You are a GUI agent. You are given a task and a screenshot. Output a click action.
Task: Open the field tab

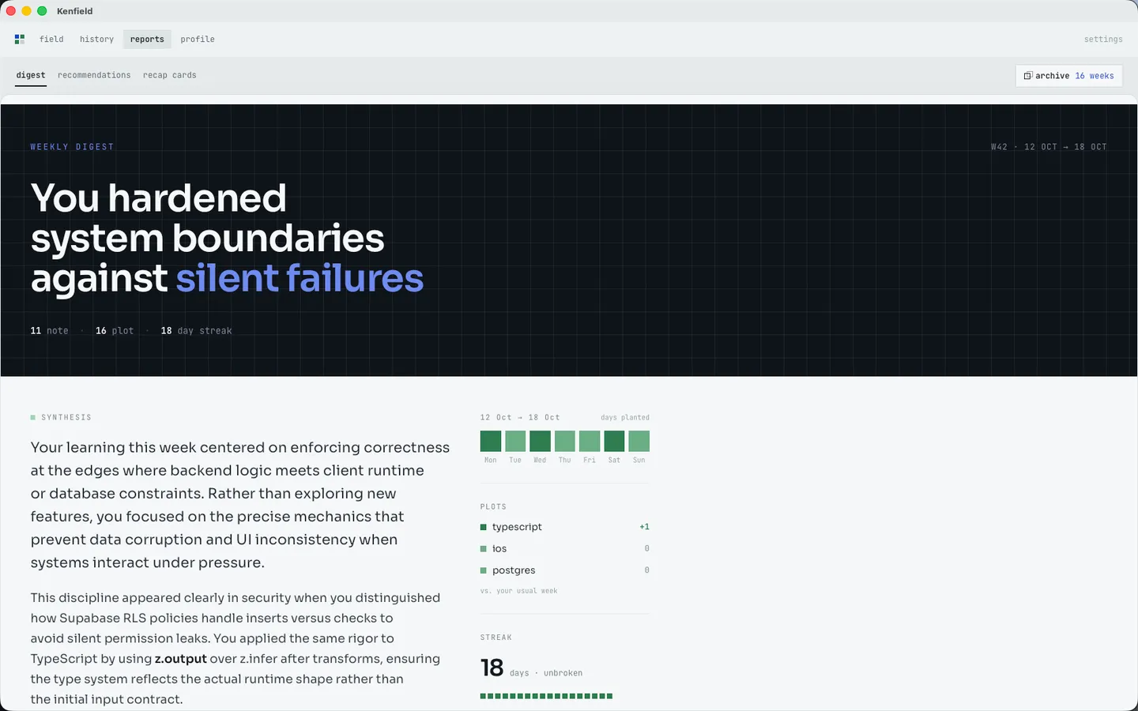pos(51,39)
